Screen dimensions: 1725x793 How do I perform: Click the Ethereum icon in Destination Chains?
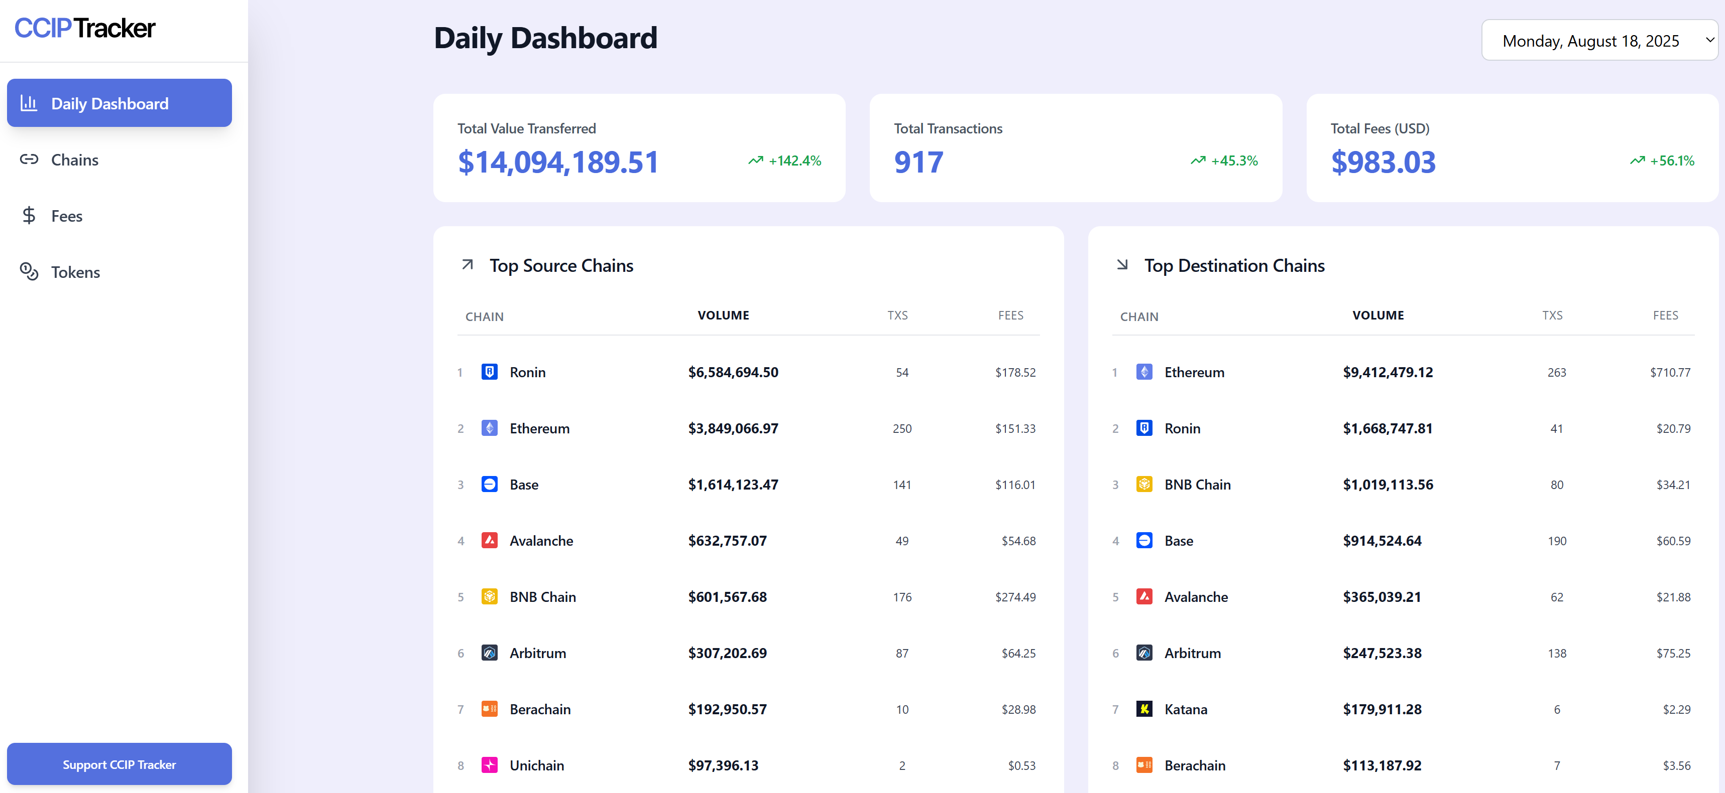coord(1144,372)
